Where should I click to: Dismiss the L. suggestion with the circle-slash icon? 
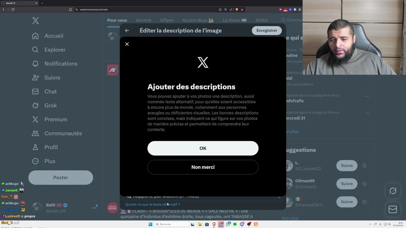(364, 166)
